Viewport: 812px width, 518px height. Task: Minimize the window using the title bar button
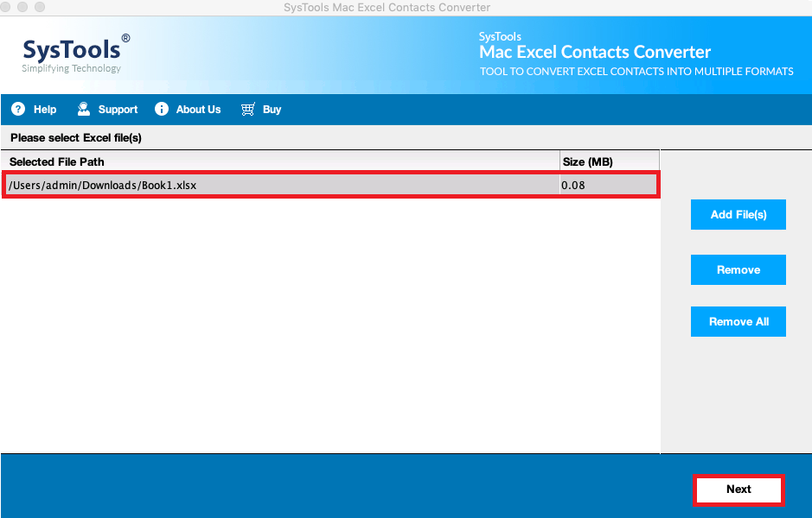tap(23, 7)
